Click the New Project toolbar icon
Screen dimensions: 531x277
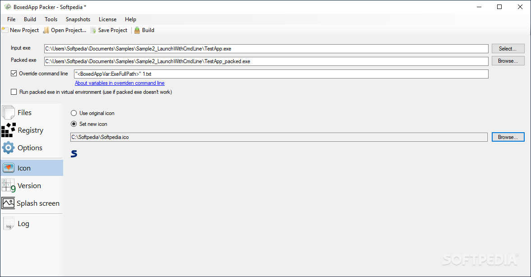(5, 30)
